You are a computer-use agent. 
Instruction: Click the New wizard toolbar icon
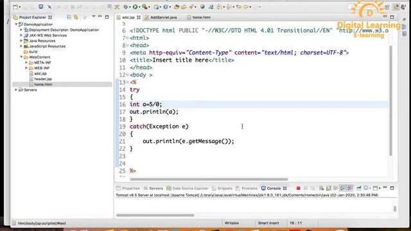[15, 7]
